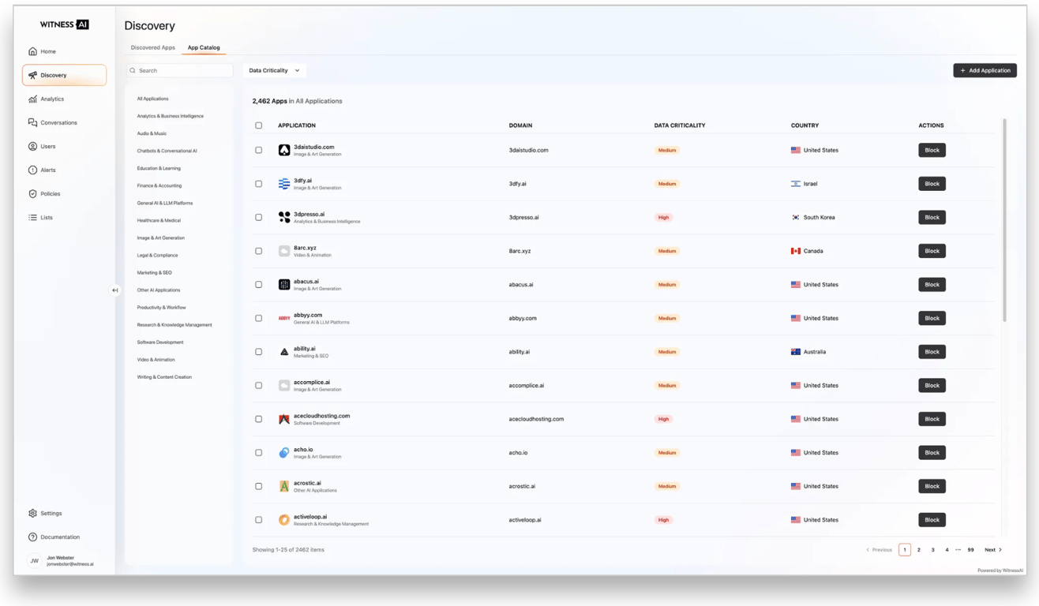
Task: Check the 3dfy.ai row checkbox
Action: [x=258, y=184]
